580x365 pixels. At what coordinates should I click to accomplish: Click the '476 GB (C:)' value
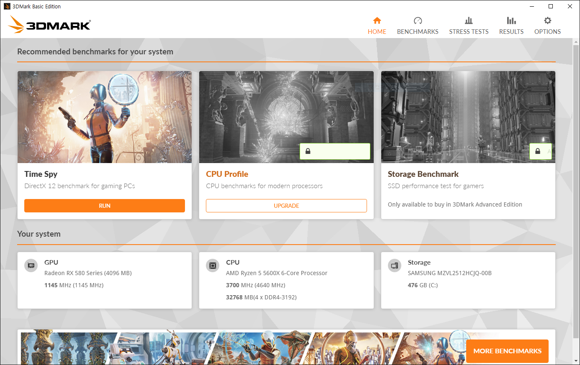coord(423,285)
